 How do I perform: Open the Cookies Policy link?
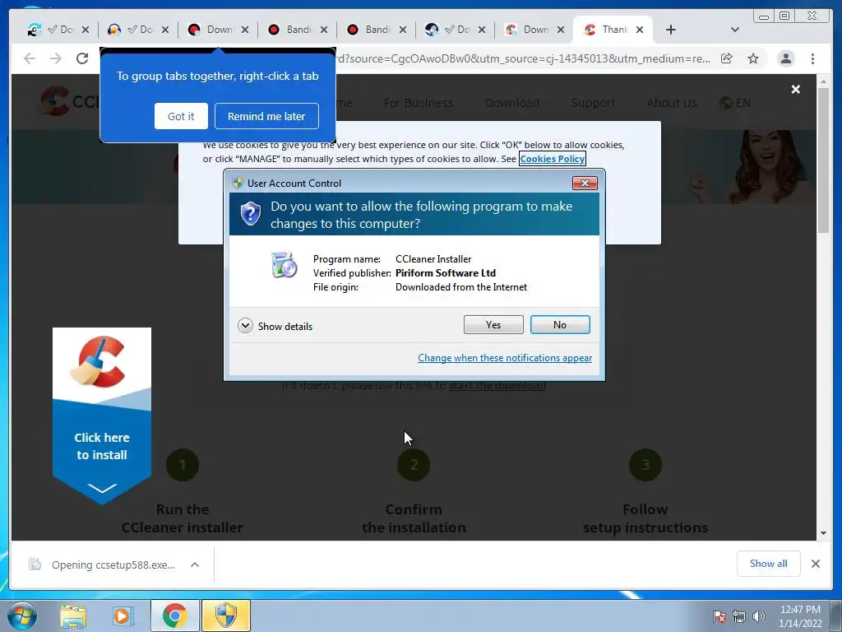(x=552, y=159)
